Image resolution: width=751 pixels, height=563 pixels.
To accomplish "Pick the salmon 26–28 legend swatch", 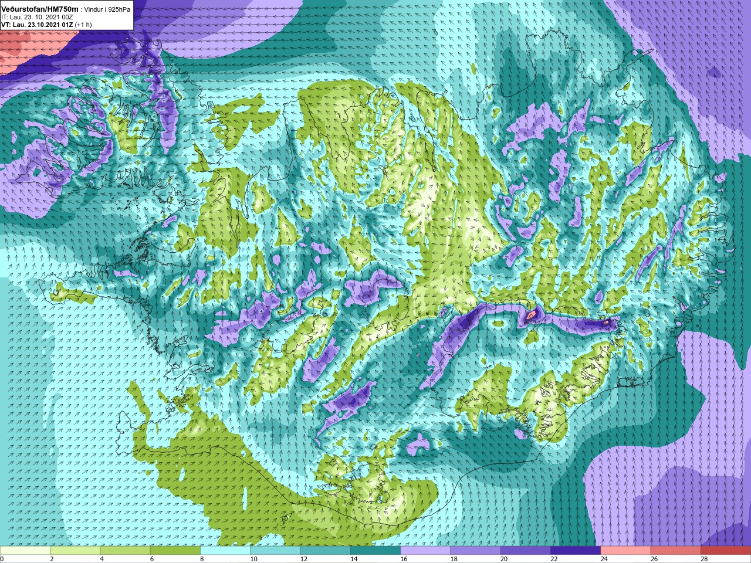I will click(675, 551).
